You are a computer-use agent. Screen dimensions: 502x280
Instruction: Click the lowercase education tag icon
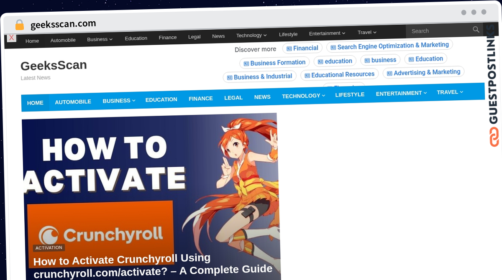pos(320,62)
